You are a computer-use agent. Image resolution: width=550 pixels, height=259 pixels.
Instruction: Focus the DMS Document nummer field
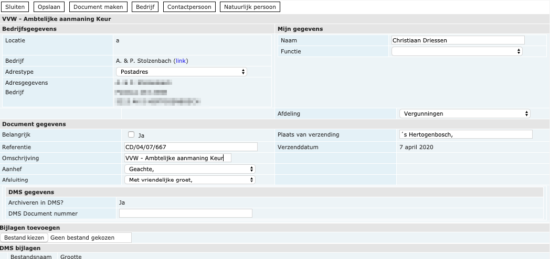click(186, 213)
